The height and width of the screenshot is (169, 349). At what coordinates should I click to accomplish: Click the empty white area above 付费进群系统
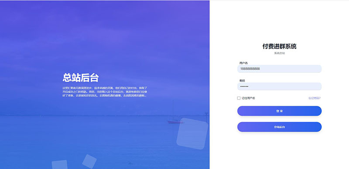[x=279, y=22]
